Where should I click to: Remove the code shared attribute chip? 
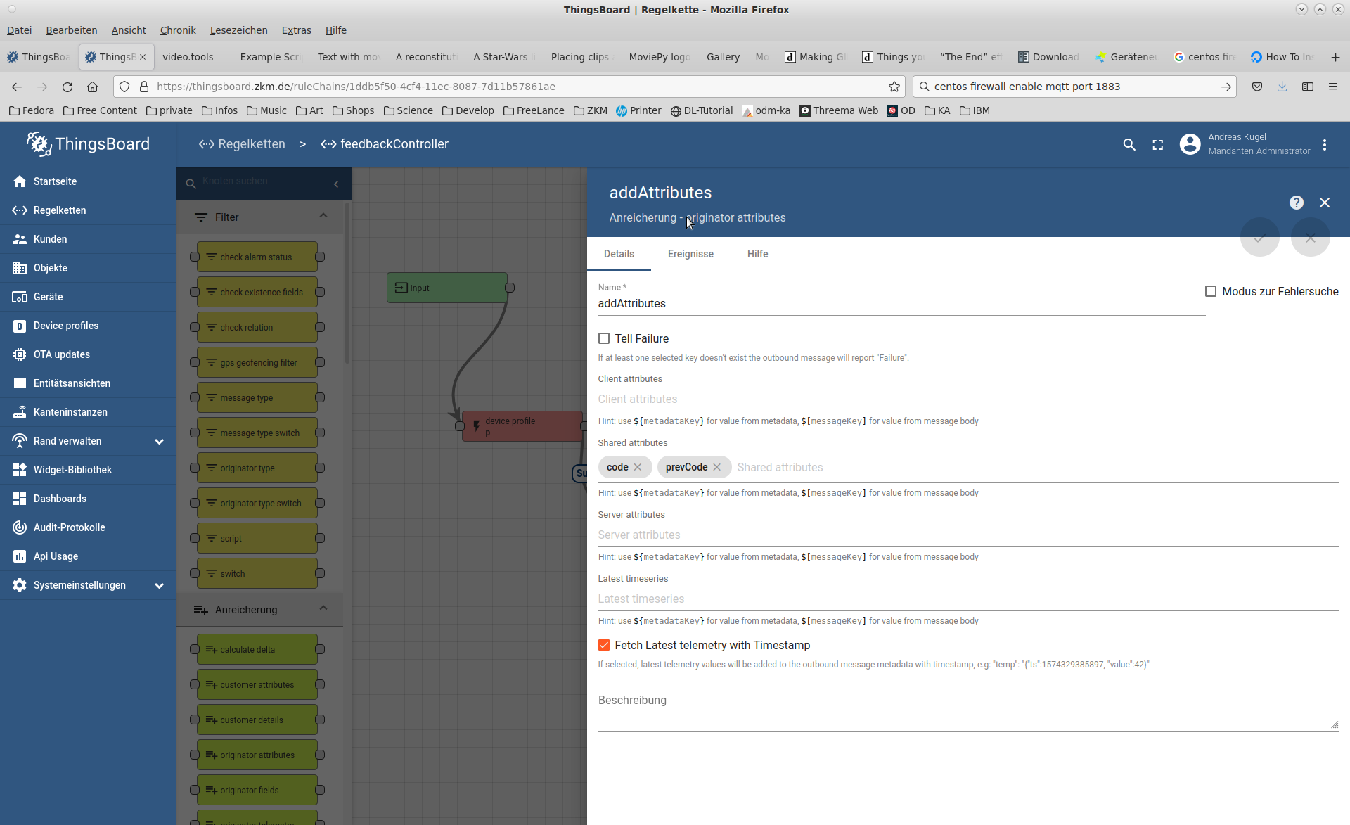(x=637, y=467)
